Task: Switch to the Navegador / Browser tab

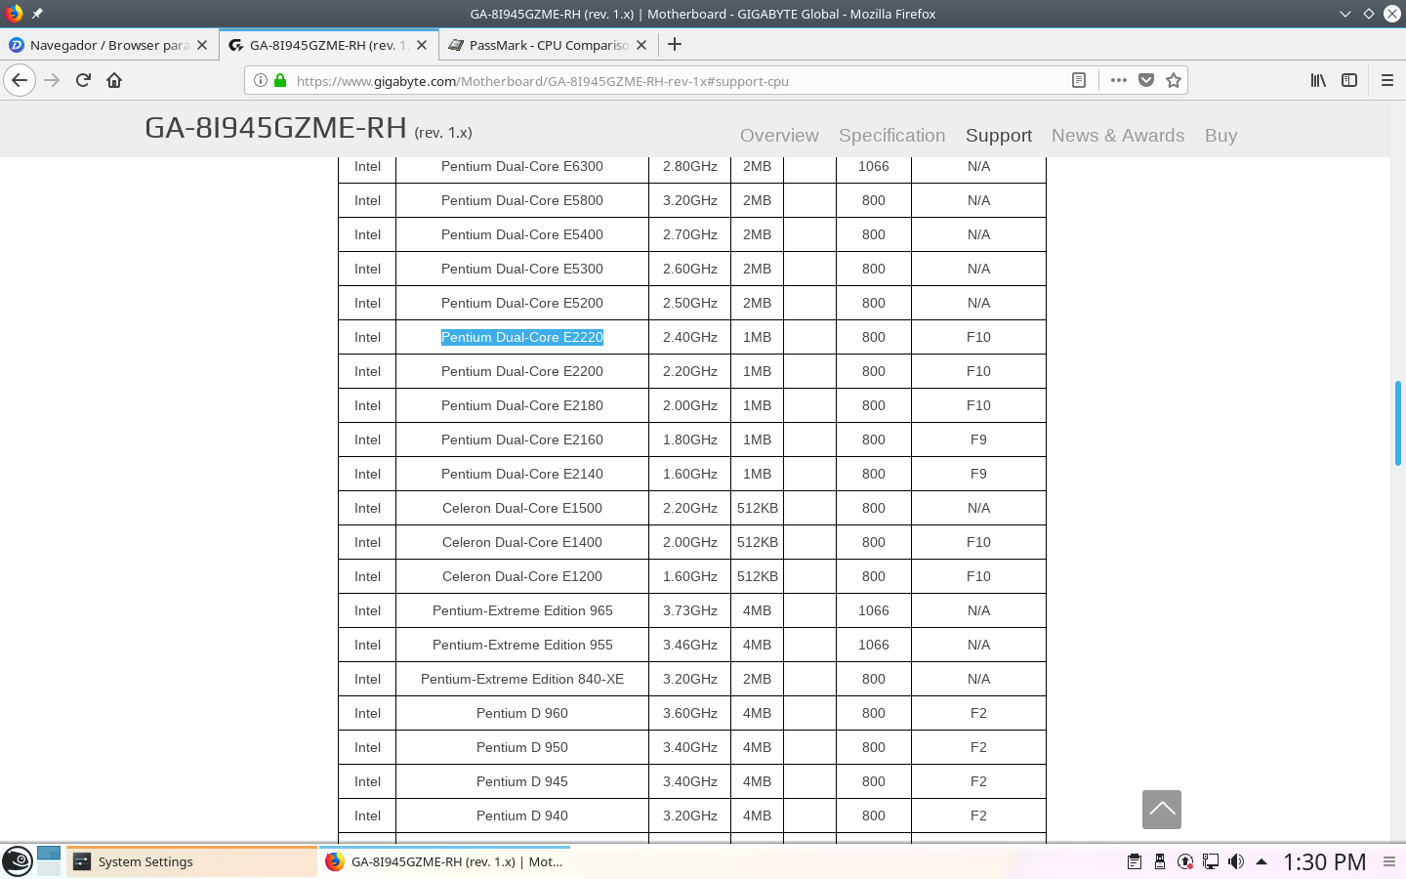Action: [x=108, y=45]
